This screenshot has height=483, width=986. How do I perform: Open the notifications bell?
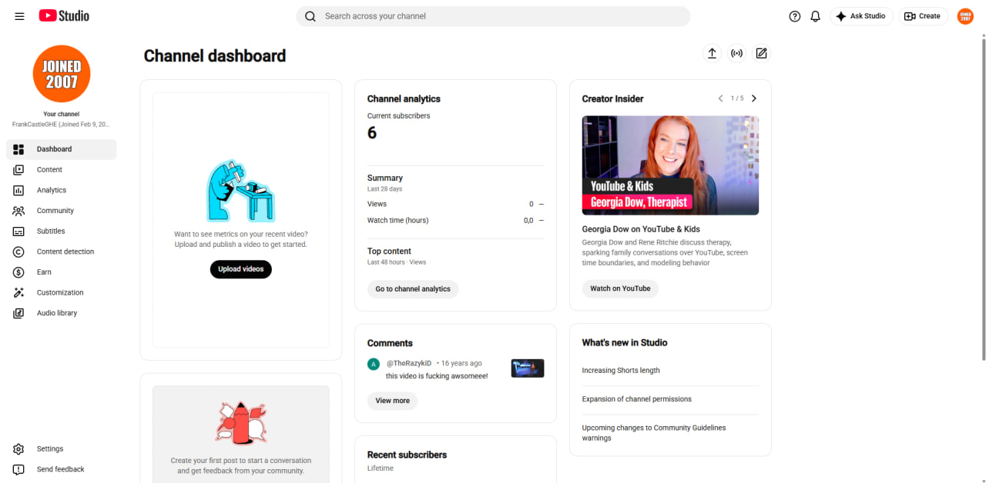tap(816, 16)
